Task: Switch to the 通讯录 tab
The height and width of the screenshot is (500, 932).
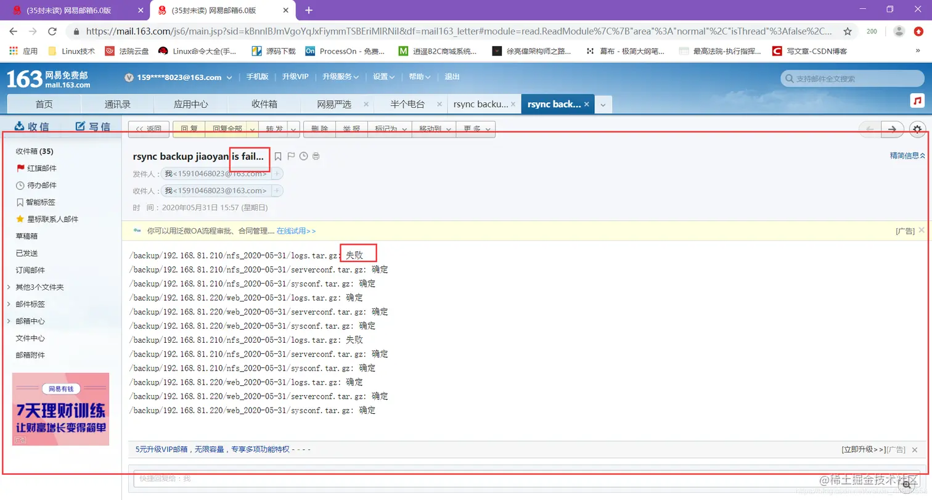Action: tap(117, 104)
